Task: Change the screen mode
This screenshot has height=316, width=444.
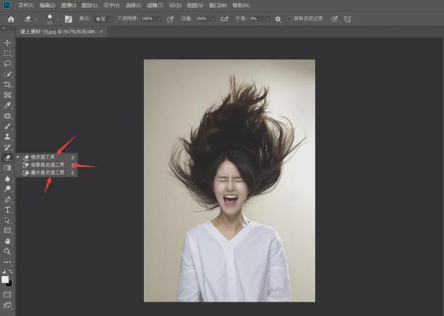Action: tap(8, 306)
